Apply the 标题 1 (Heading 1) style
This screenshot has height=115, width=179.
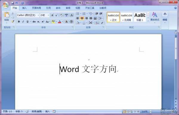tap(140, 17)
